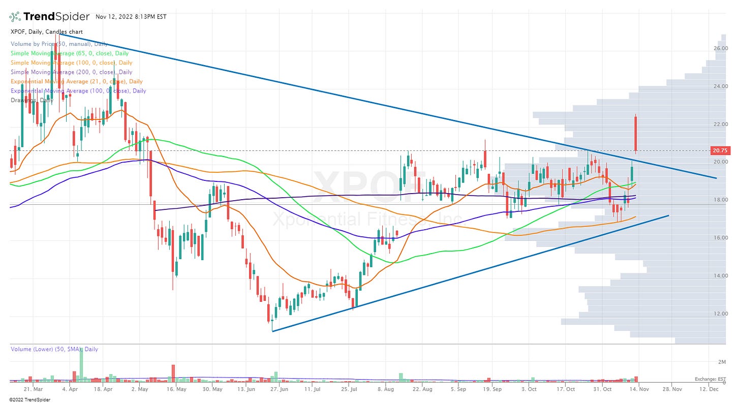Click the "Exchange: EST" label

[x=711, y=379]
